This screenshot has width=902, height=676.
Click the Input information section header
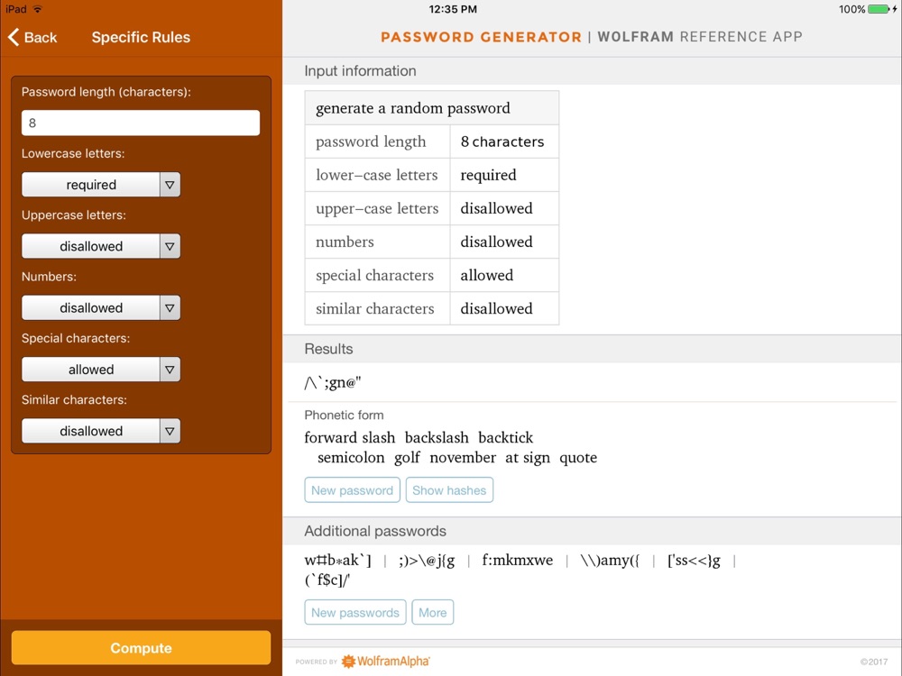(360, 70)
